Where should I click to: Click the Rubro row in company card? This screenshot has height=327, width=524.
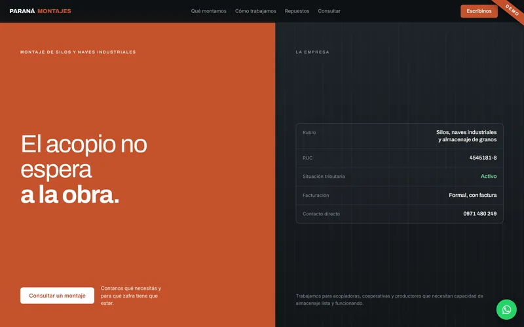coord(400,136)
